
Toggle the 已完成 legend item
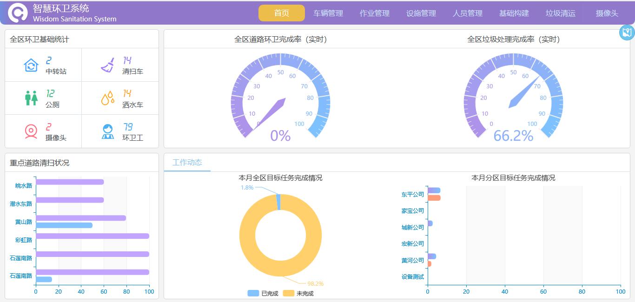pyautogui.click(x=263, y=293)
